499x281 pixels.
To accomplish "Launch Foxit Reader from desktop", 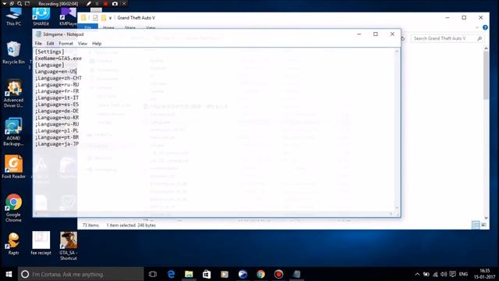I will (14, 166).
